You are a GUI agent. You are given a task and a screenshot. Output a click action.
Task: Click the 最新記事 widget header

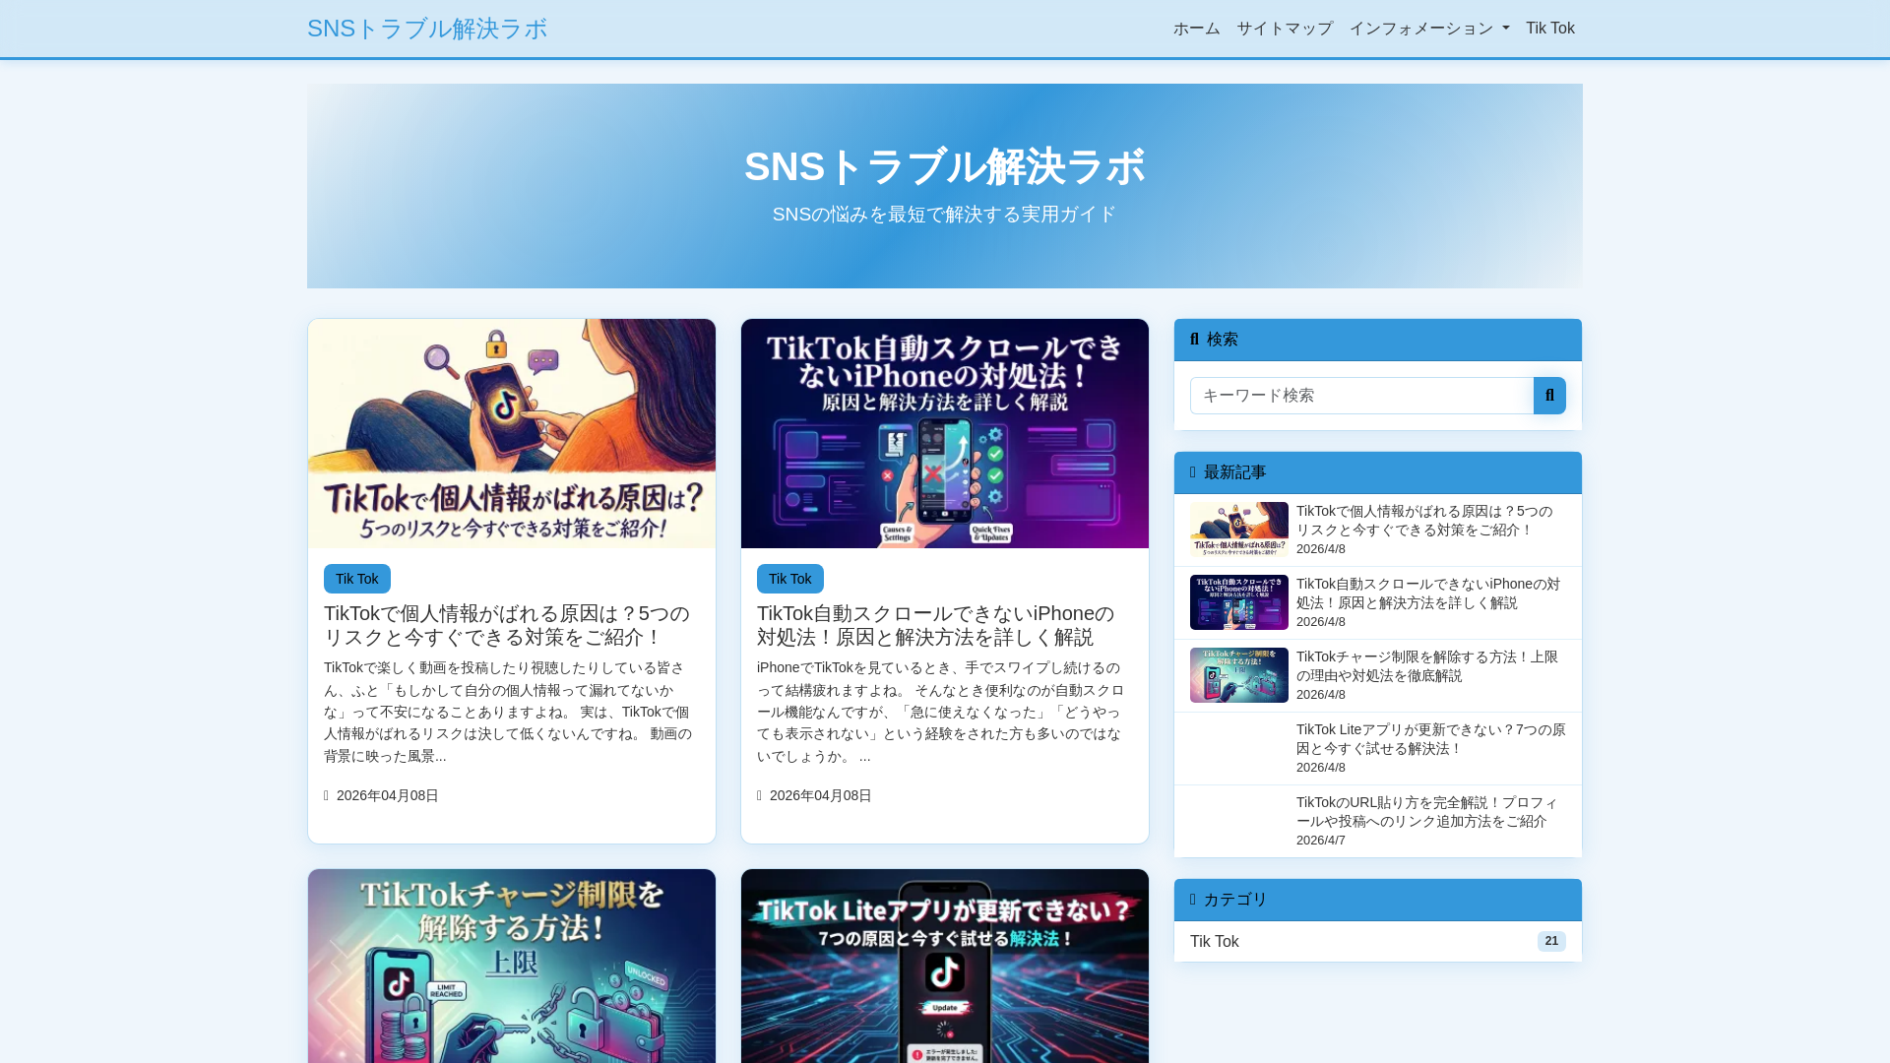click(1378, 472)
